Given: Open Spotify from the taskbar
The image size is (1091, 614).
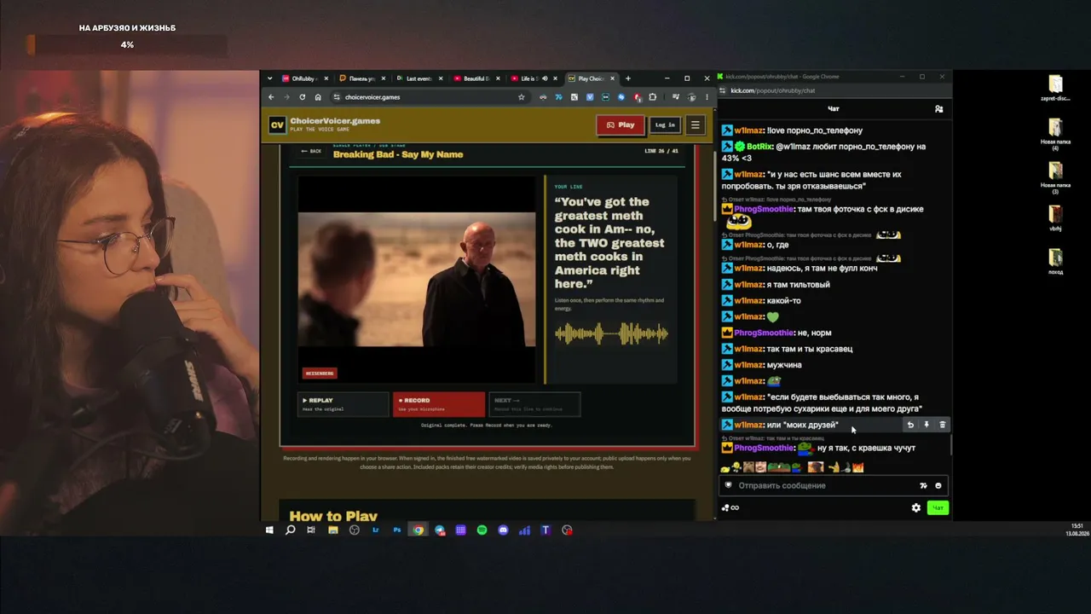Looking at the screenshot, I should [482, 530].
